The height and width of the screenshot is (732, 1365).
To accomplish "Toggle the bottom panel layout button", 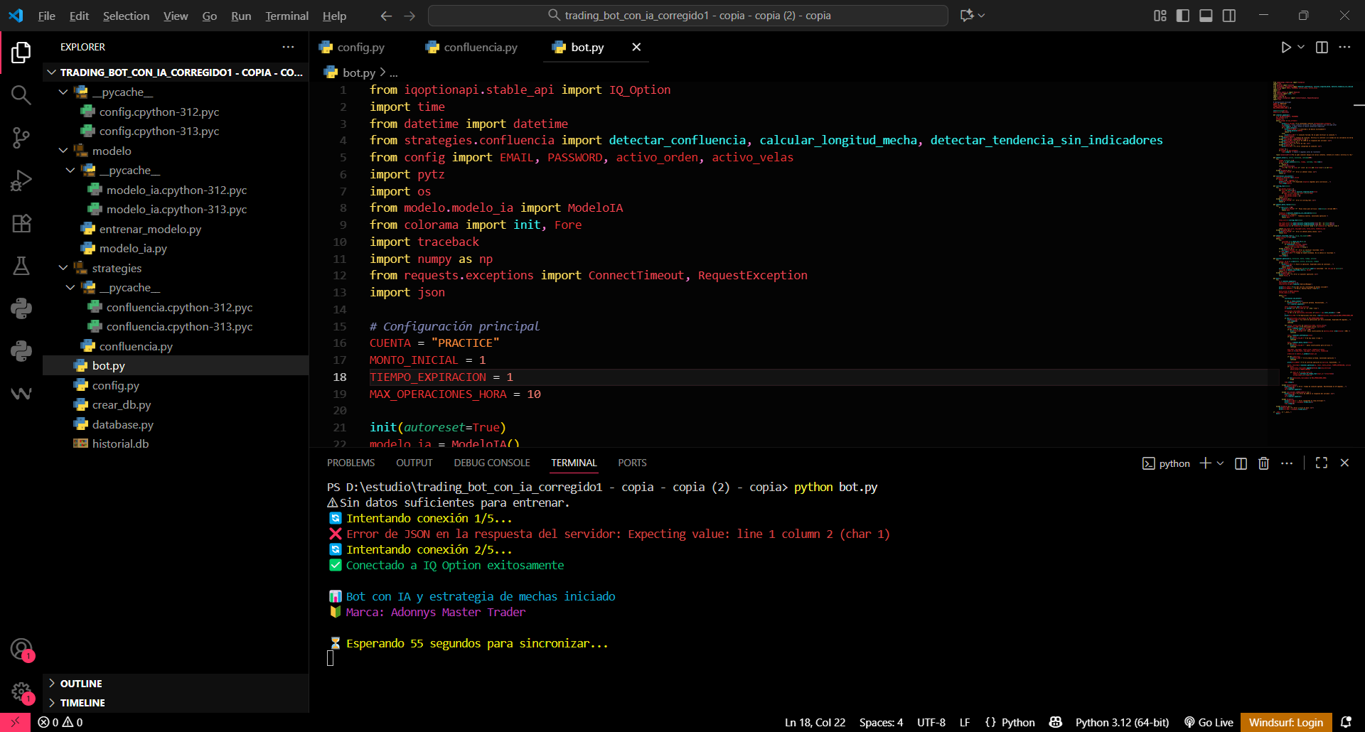I will click(x=1206, y=16).
